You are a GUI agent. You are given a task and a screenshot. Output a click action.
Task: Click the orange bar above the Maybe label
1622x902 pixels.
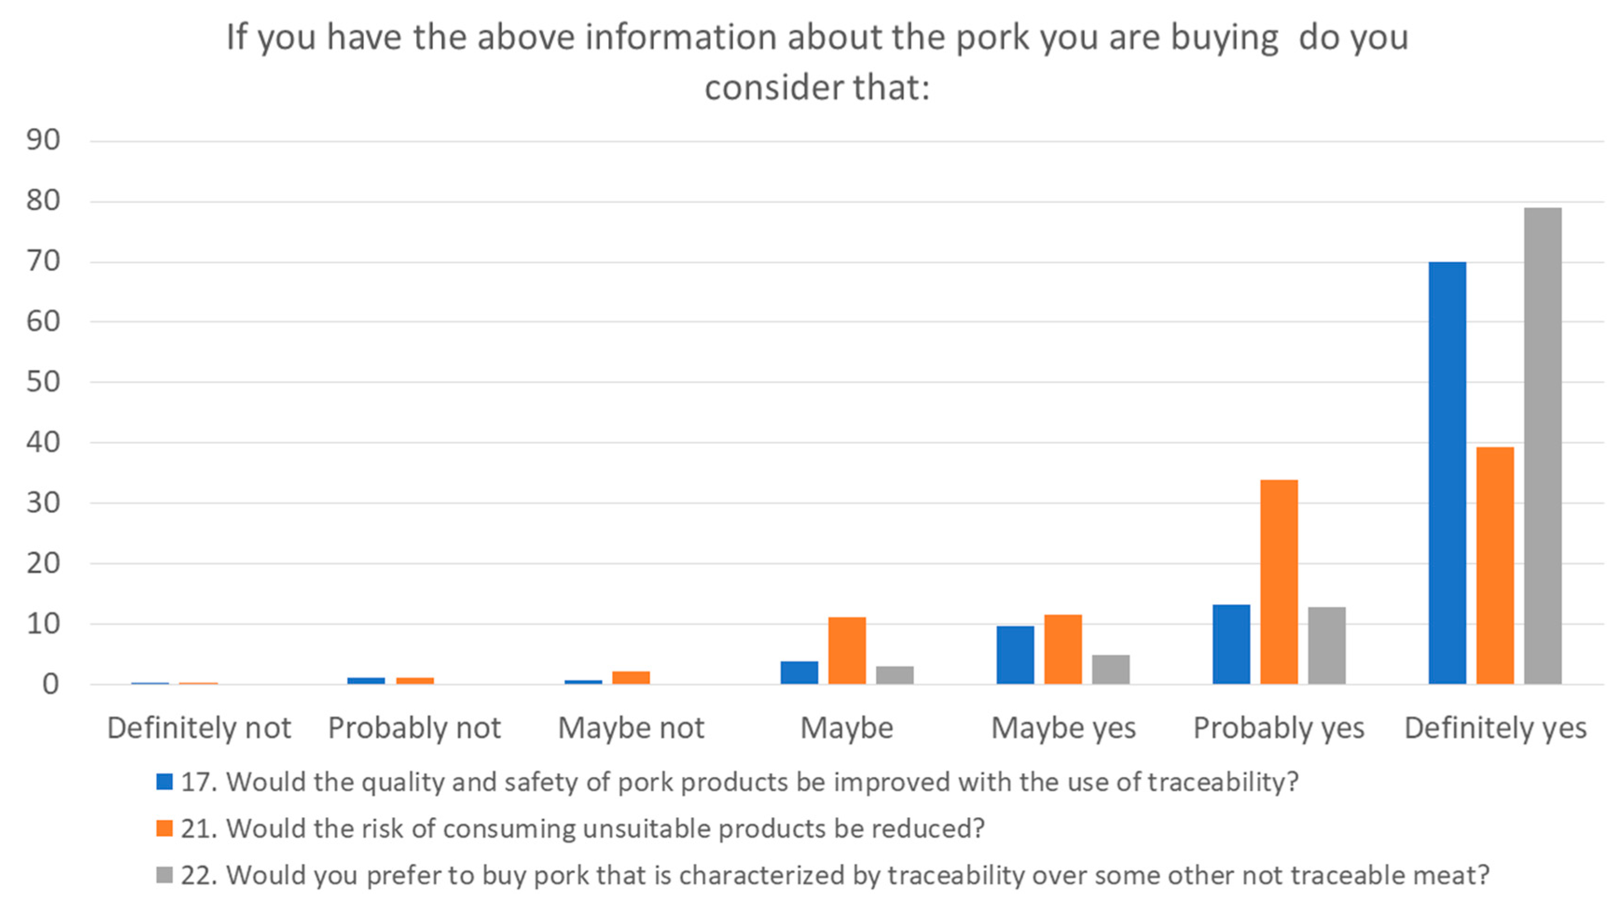(847, 650)
